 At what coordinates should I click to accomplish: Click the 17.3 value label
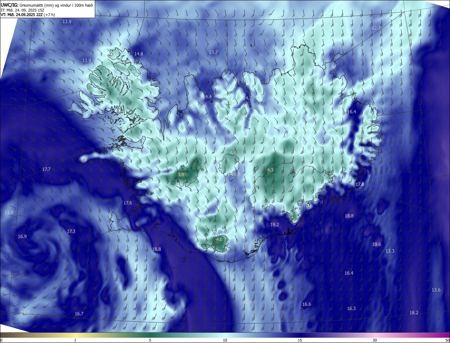71,231
